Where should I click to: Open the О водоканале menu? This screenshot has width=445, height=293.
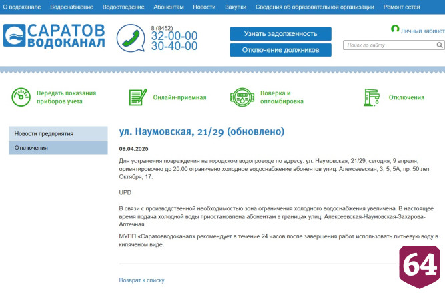(22, 7)
